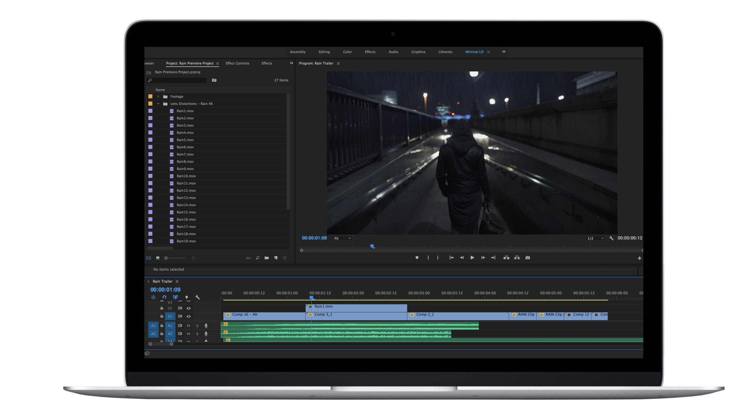This screenshot has height=416, width=755.
Task: Expand the Footage bin
Action: click(x=158, y=96)
